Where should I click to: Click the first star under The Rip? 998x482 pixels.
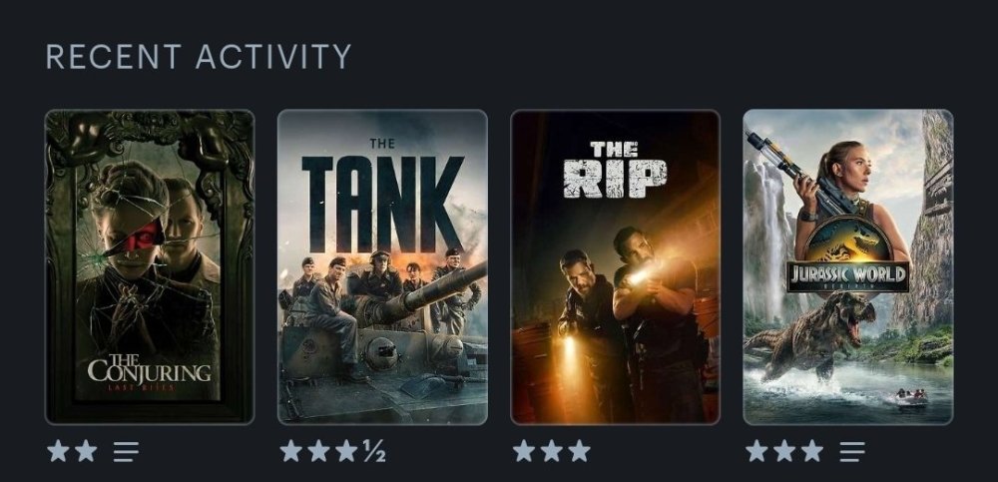(524, 451)
